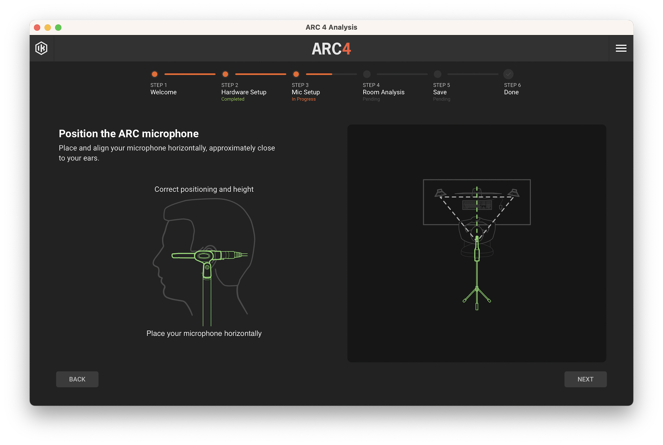This screenshot has height=445, width=663.
Task: Click the Step 5 Save marker
Action: tap(438, 74)
